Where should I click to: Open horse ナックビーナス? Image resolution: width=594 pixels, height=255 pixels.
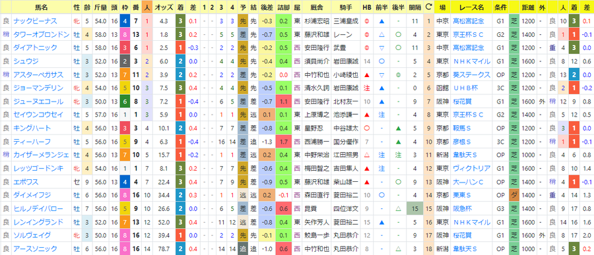35,21
